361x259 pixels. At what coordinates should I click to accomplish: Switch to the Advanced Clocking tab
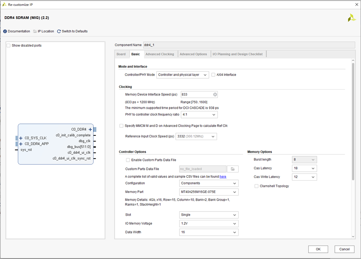pyautogui.click(x=160, y=54)
